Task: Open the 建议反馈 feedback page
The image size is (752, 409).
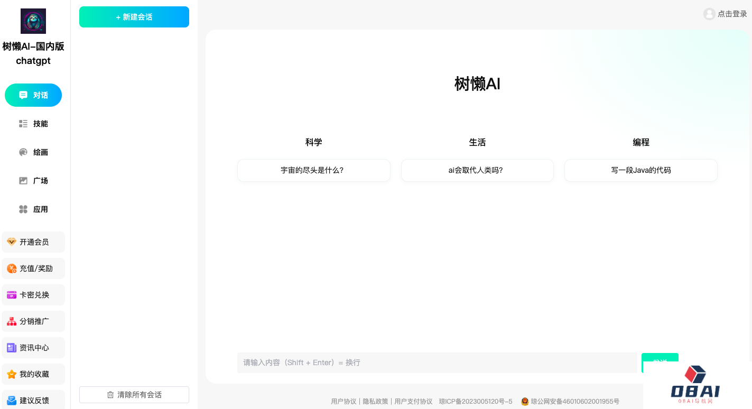Action: 33,399
